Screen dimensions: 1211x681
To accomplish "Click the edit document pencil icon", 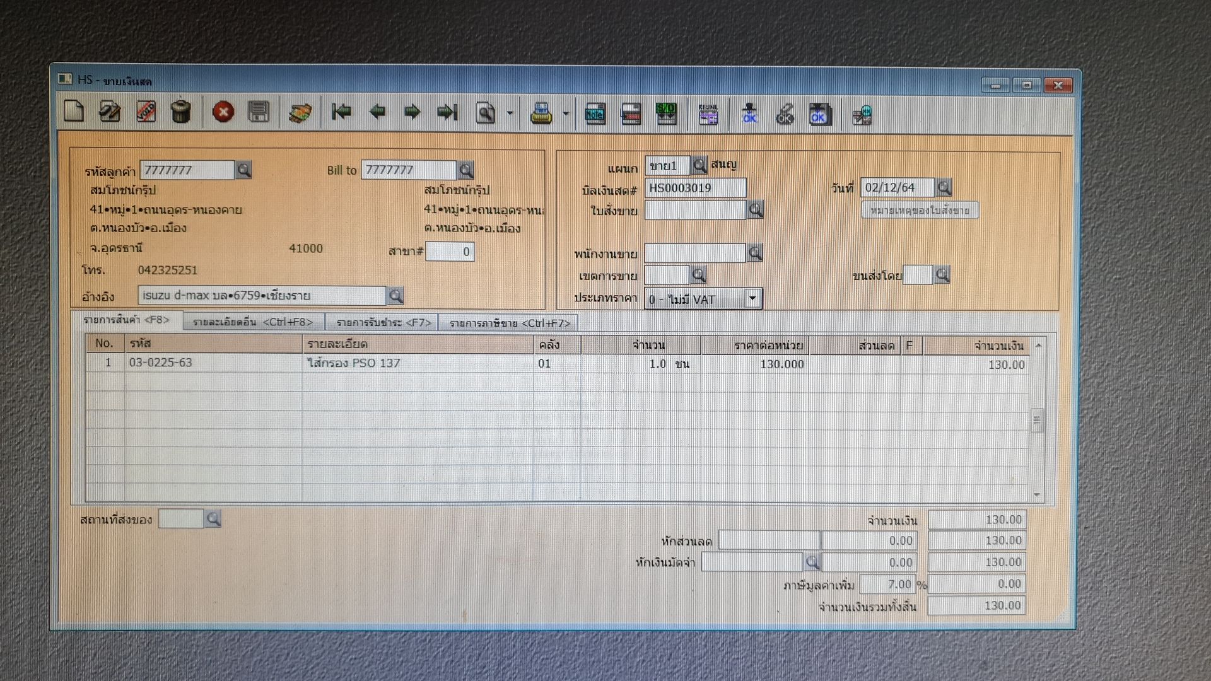I will (110, 112).
